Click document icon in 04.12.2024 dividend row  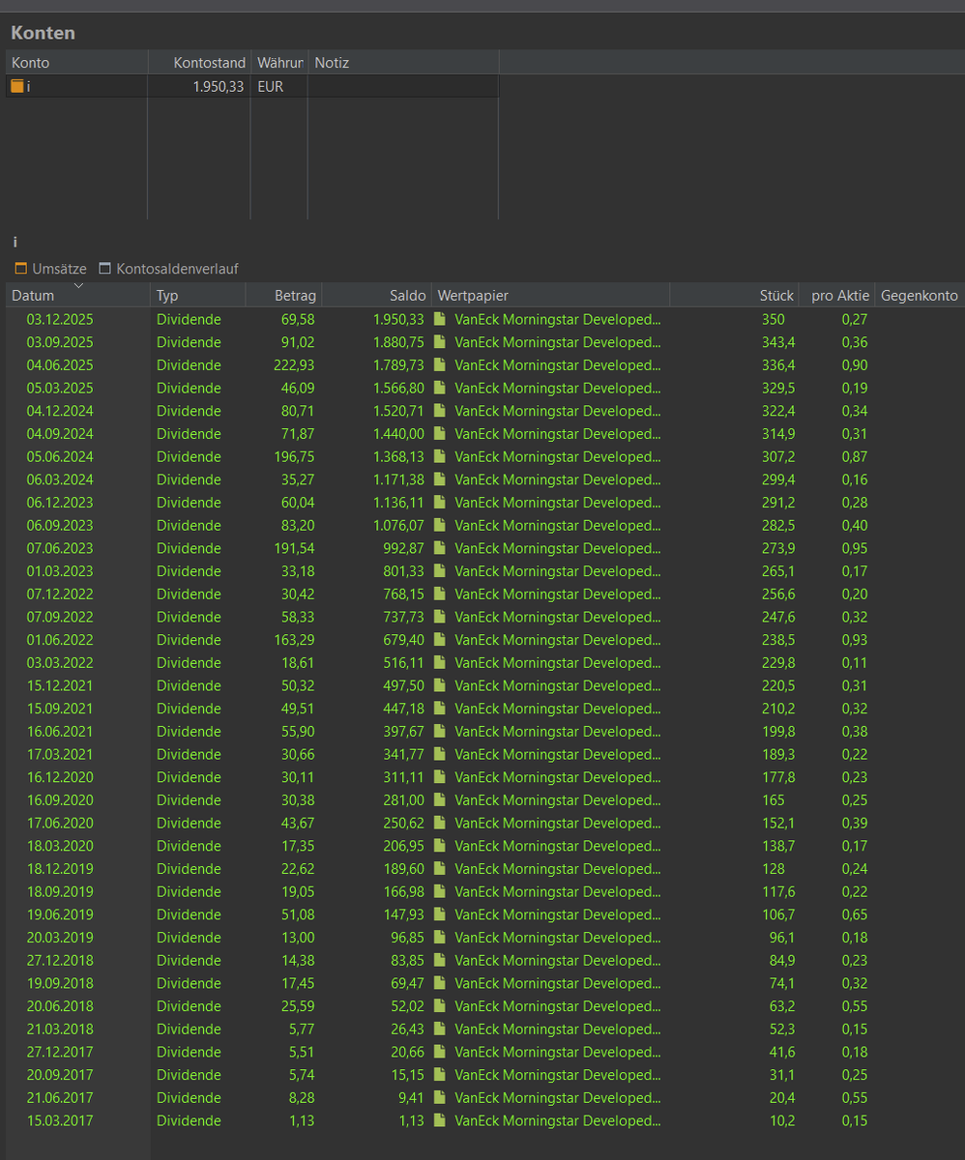tap(440, 411)
